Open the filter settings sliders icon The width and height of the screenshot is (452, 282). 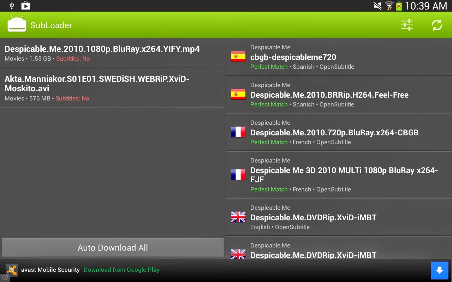click(407, 25)
